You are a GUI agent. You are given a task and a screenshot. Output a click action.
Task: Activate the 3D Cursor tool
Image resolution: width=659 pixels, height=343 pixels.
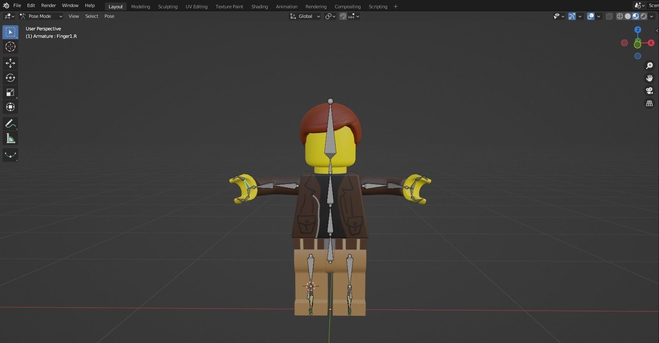pos(10,47)
